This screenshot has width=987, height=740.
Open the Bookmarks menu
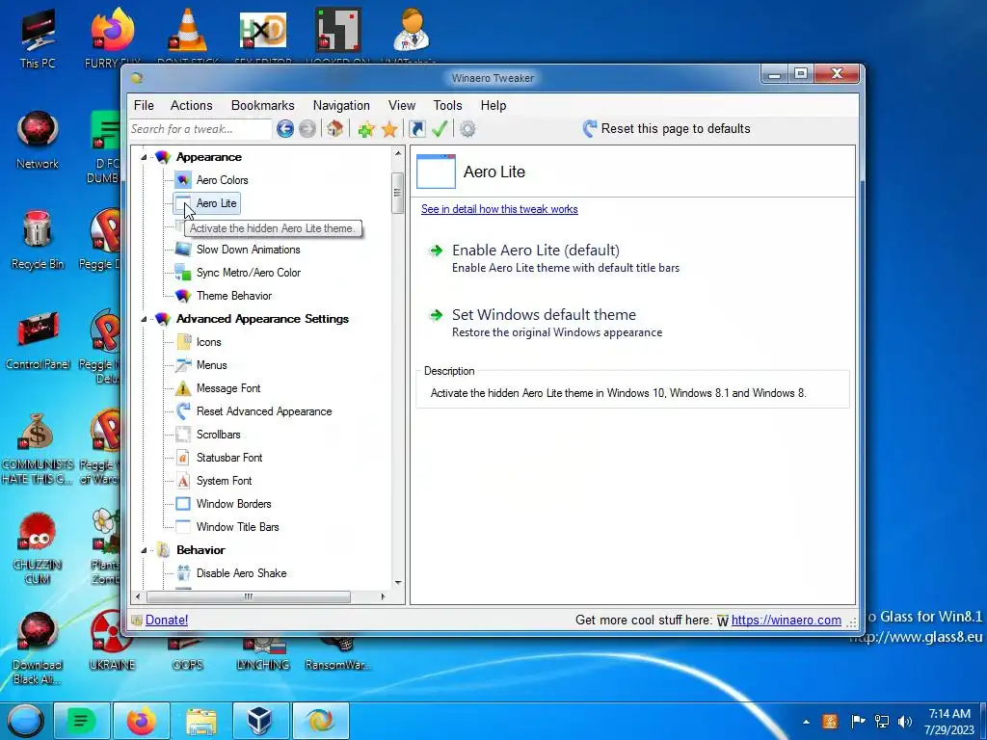pyautogui.click(x=262, y=105)
